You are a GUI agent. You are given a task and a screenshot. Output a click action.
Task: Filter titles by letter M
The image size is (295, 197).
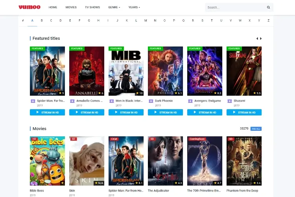[146, 20]
